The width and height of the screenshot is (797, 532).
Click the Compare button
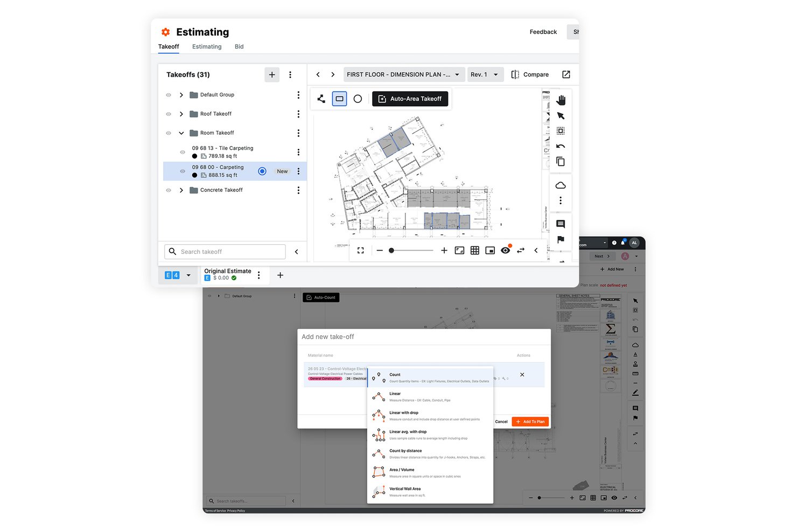530,74
